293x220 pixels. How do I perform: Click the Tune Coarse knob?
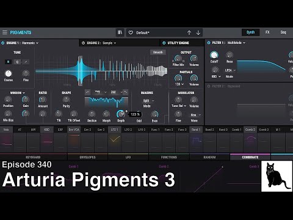(8, 73)
